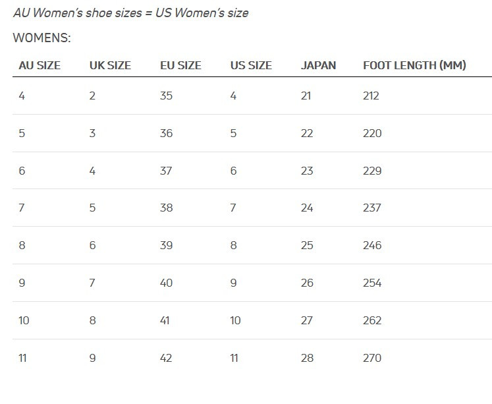The width and height of the screenshot is (492, 404).
Task: Select foot length 212 cell
Action: [x=371, y=96]
